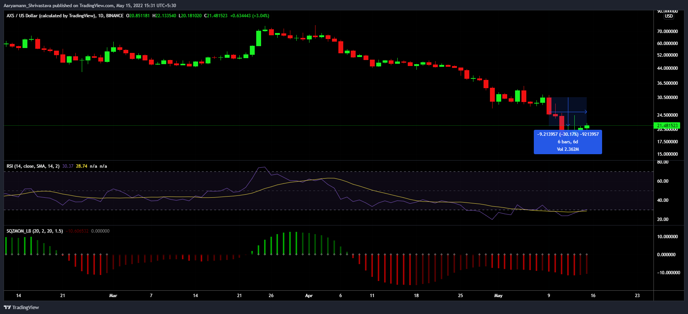The width and height of the screenshot is (688, 314).
Task: Click the green 21.481523 current price tag
Action: tap(667, 126)
